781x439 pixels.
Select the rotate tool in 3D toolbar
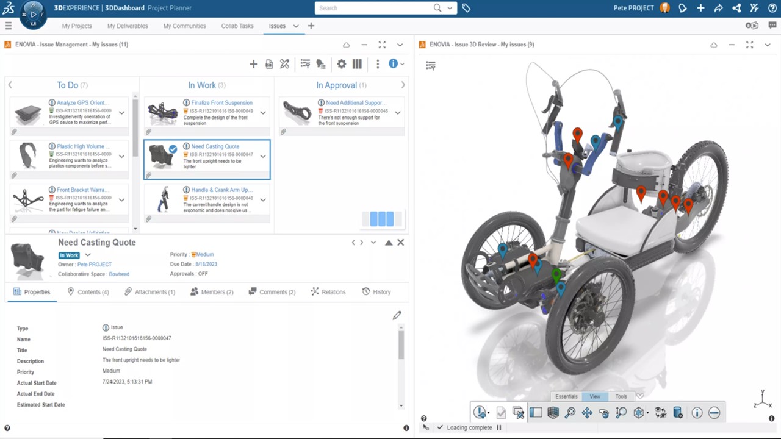603,413
